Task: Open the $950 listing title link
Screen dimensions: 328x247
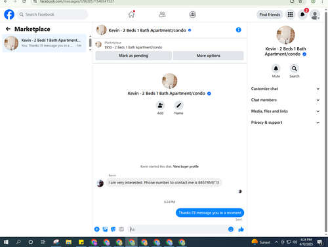Action: coord(133,47)
